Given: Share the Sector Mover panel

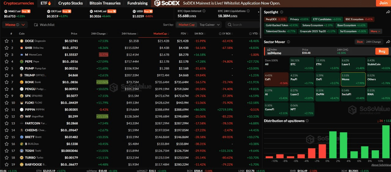Looking at the screenshot, I should pyautogui.click(x=388, y=42).
